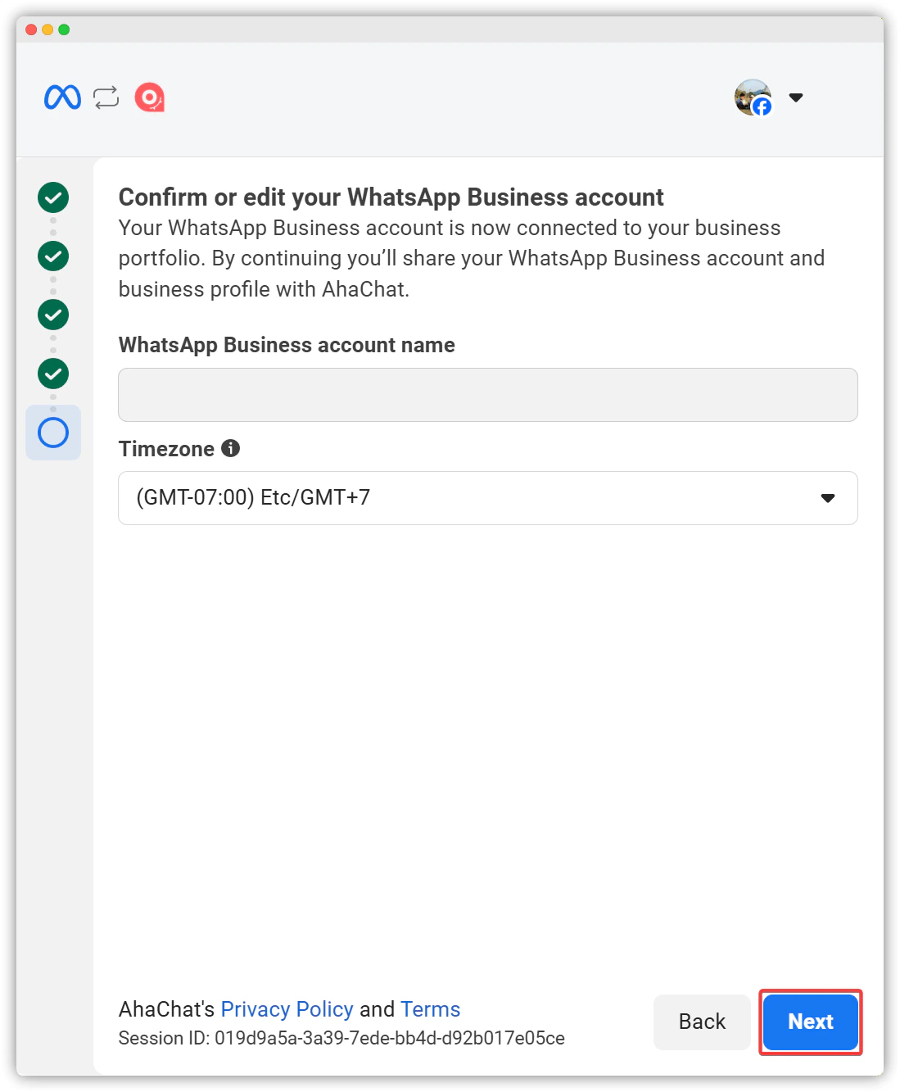Click the yellow window minimize button
900x1092 pixels.
[47, 29]
